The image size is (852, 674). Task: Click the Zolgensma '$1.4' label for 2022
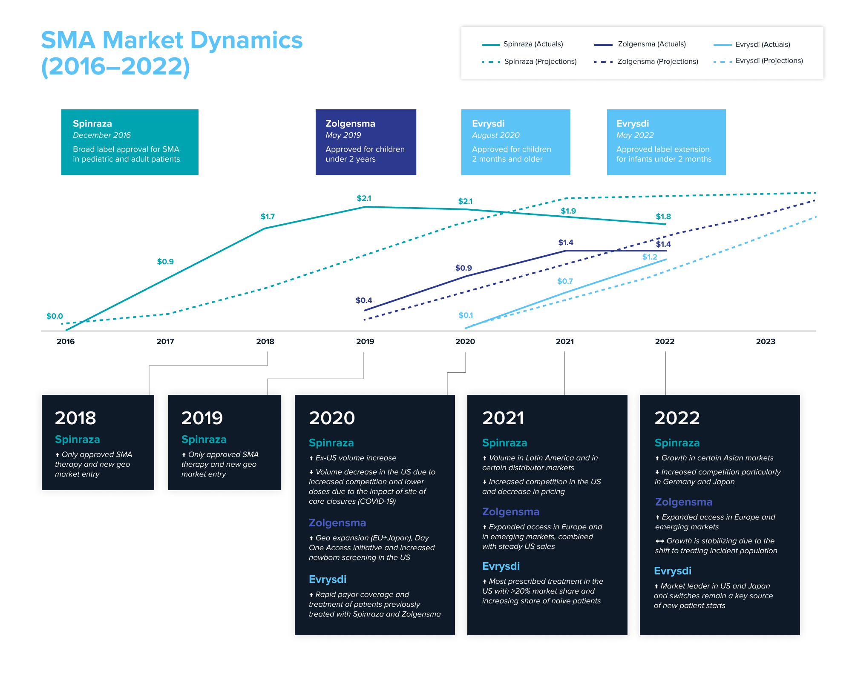tap(663, 244)
